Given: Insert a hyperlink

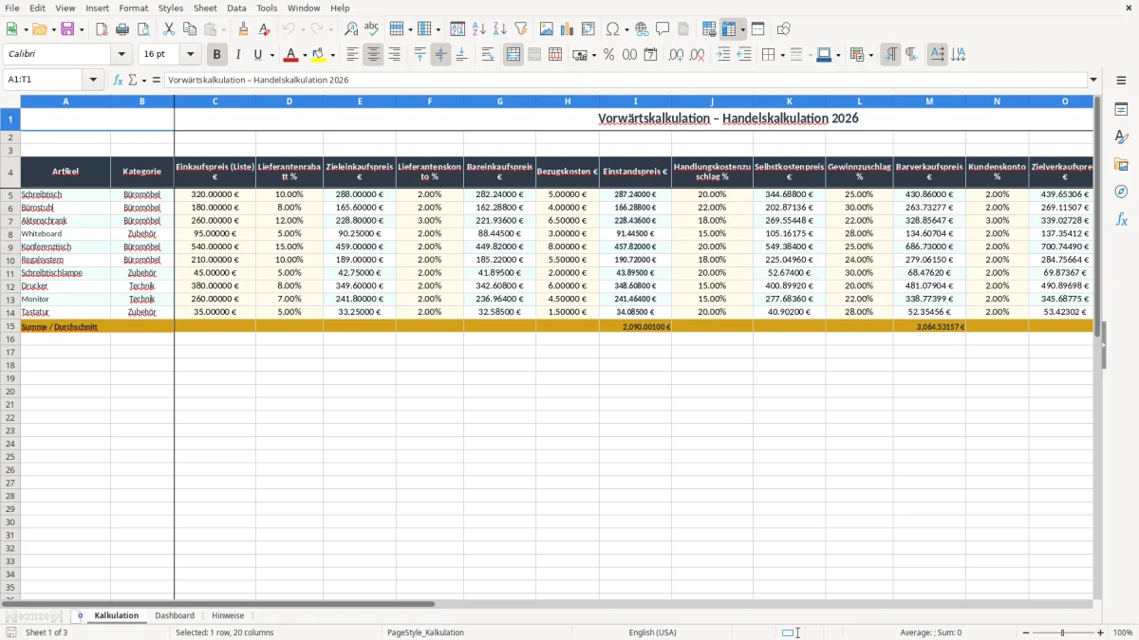Looking at the screenshot, I should tap(642, 29).
